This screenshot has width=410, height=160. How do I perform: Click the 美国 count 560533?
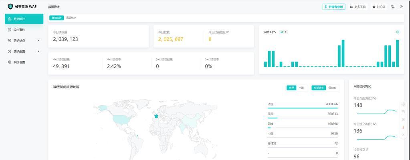click(333, 114)
